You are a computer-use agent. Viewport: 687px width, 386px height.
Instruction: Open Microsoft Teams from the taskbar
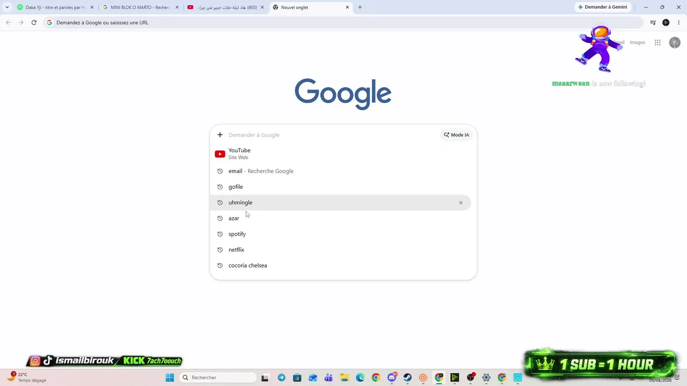point(328,378)
